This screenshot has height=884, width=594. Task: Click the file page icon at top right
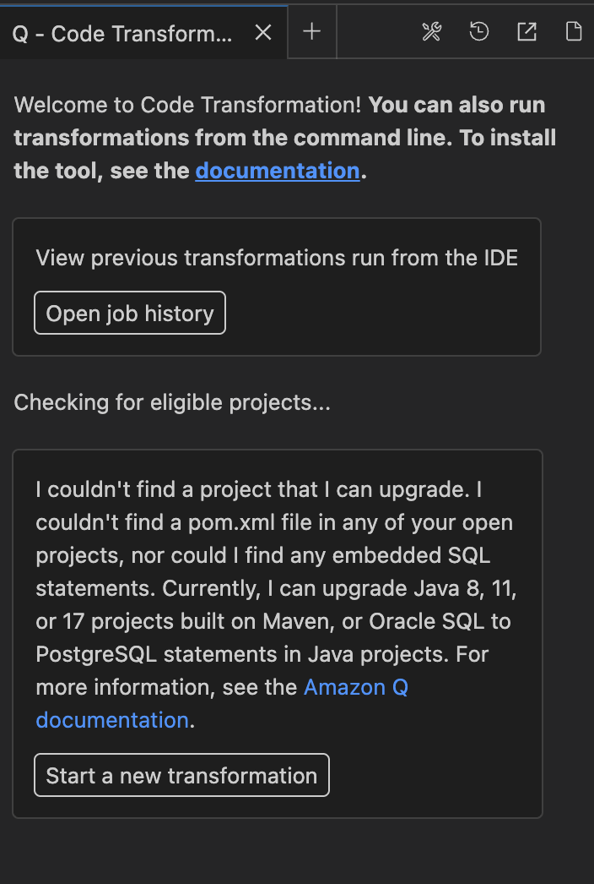pyautogui.click(x=574, y=32)
